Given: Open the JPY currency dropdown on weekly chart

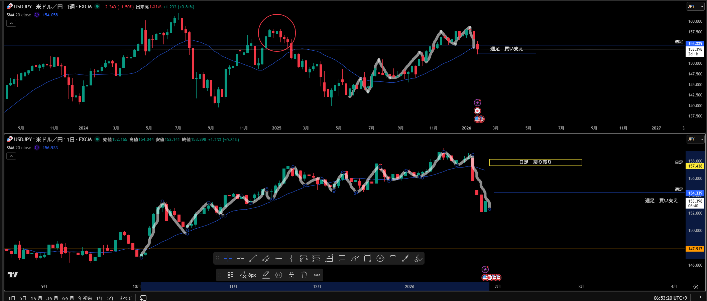Looking at the screenshot, I should click(x=695, y=6).
